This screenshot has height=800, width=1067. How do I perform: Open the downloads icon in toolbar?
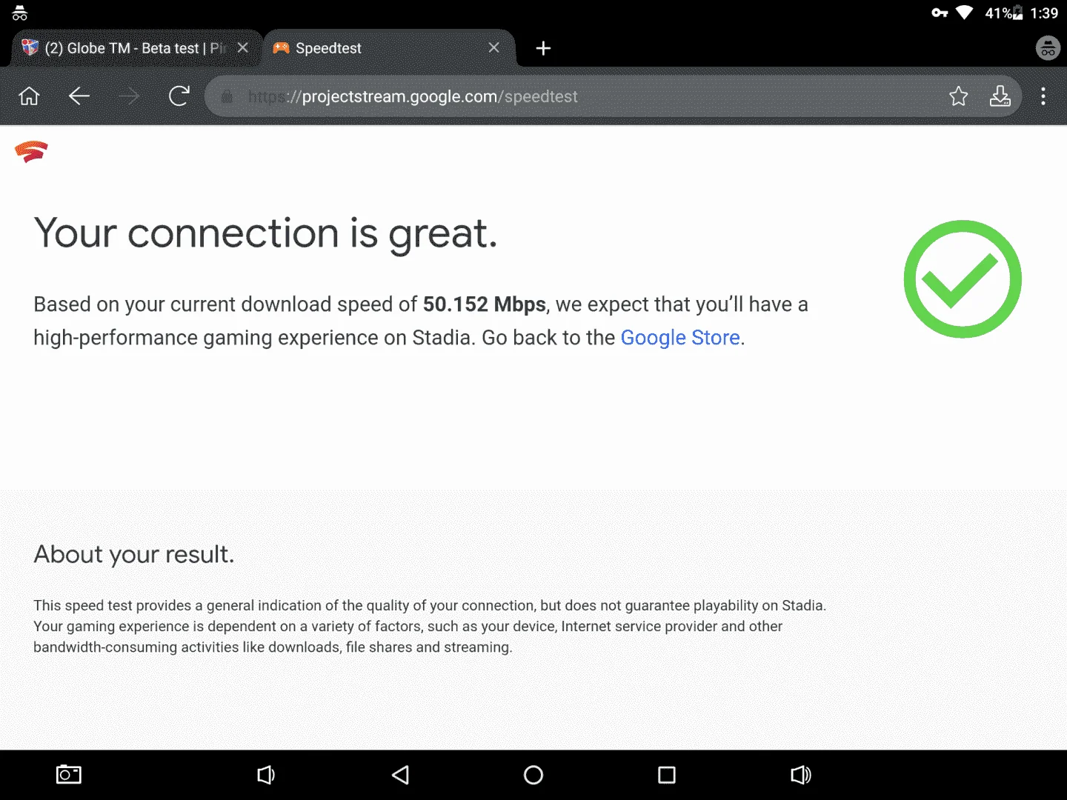1000,96
